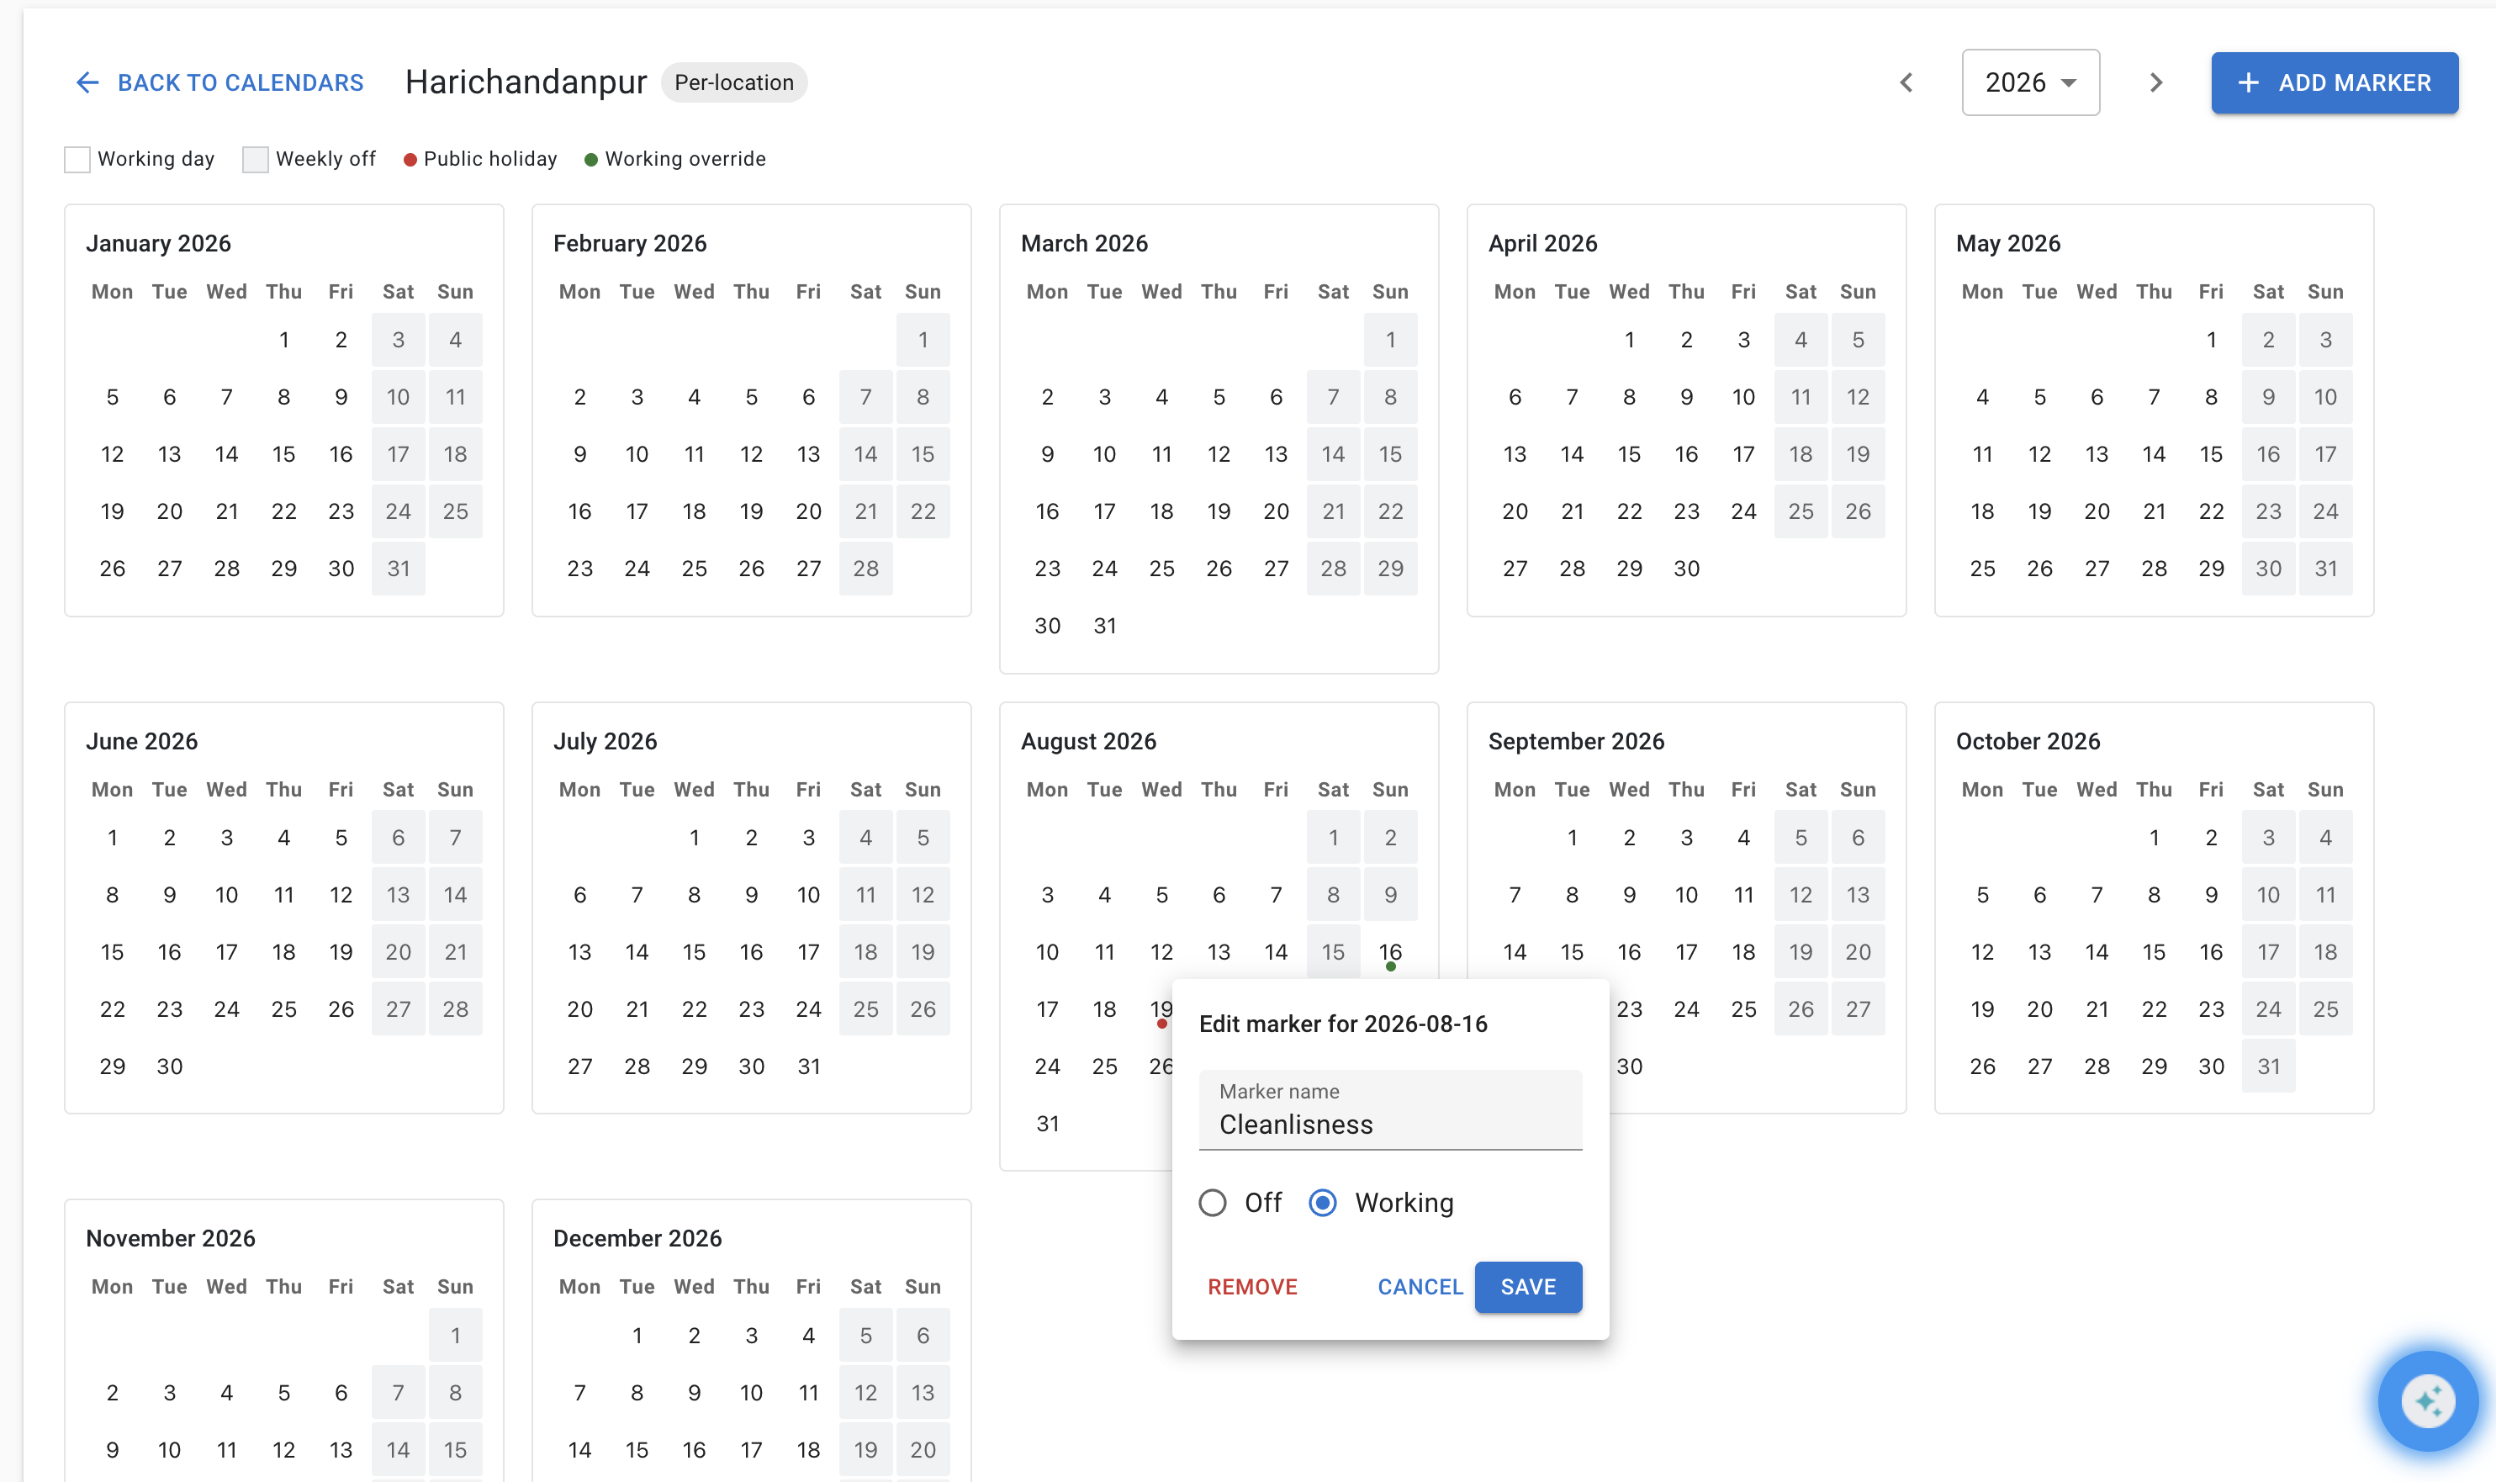Click November 1 Sunday cell

tap(455, 1335)
